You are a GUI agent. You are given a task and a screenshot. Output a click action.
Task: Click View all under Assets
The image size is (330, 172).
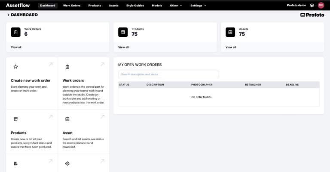tap(231, 47)
